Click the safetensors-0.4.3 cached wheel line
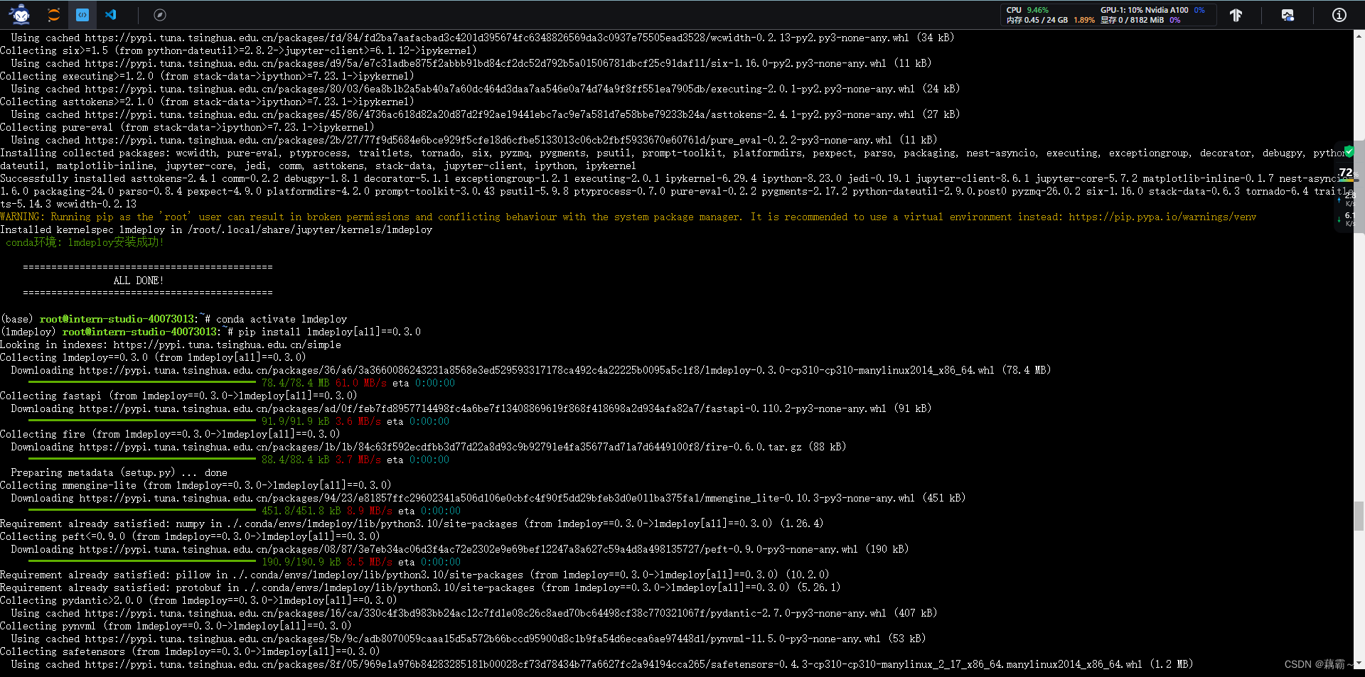 [602, 664]
